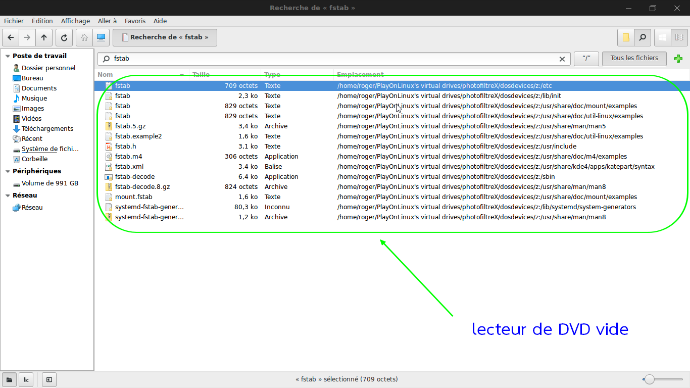Collapse the Poste de travail section

[7, 56]
